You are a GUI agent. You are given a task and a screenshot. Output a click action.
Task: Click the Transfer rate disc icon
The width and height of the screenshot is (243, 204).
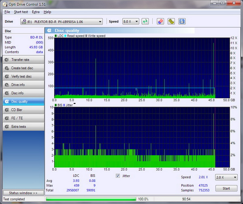pyautogui.click(x=6, y=60)
